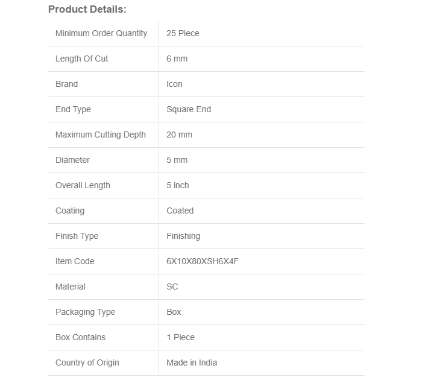This screenshot has width=422, height=383.
Task: Click the Material row label
Action: [x=71, y=287]
